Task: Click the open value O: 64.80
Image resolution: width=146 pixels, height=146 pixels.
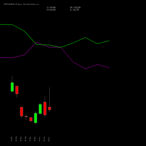Action: tap(51, 10)
